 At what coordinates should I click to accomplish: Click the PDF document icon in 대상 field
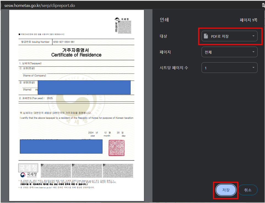206,36
